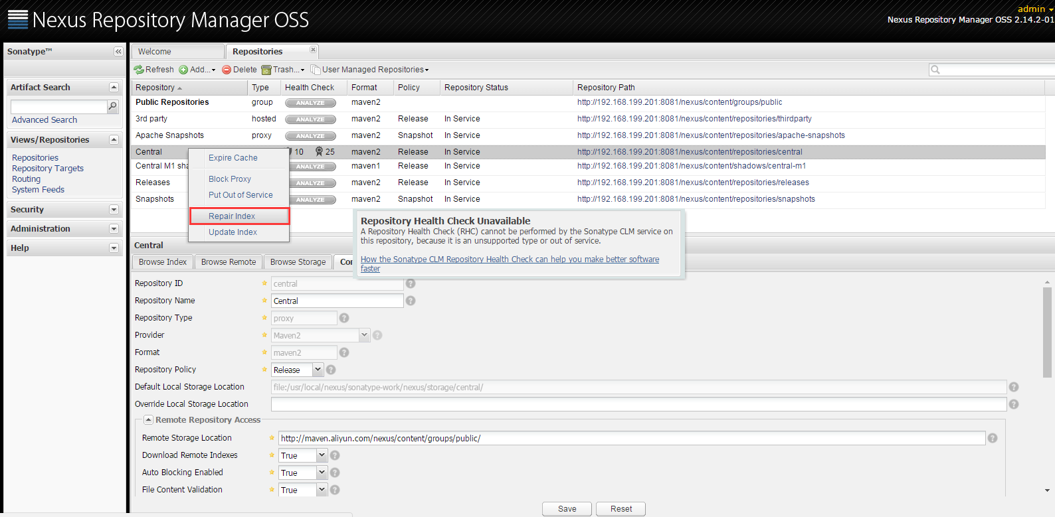The height and width of the screenshot is (517, 1055).
Task: Click Analyze button for 3rd party
Action: (x=310, y=119)
